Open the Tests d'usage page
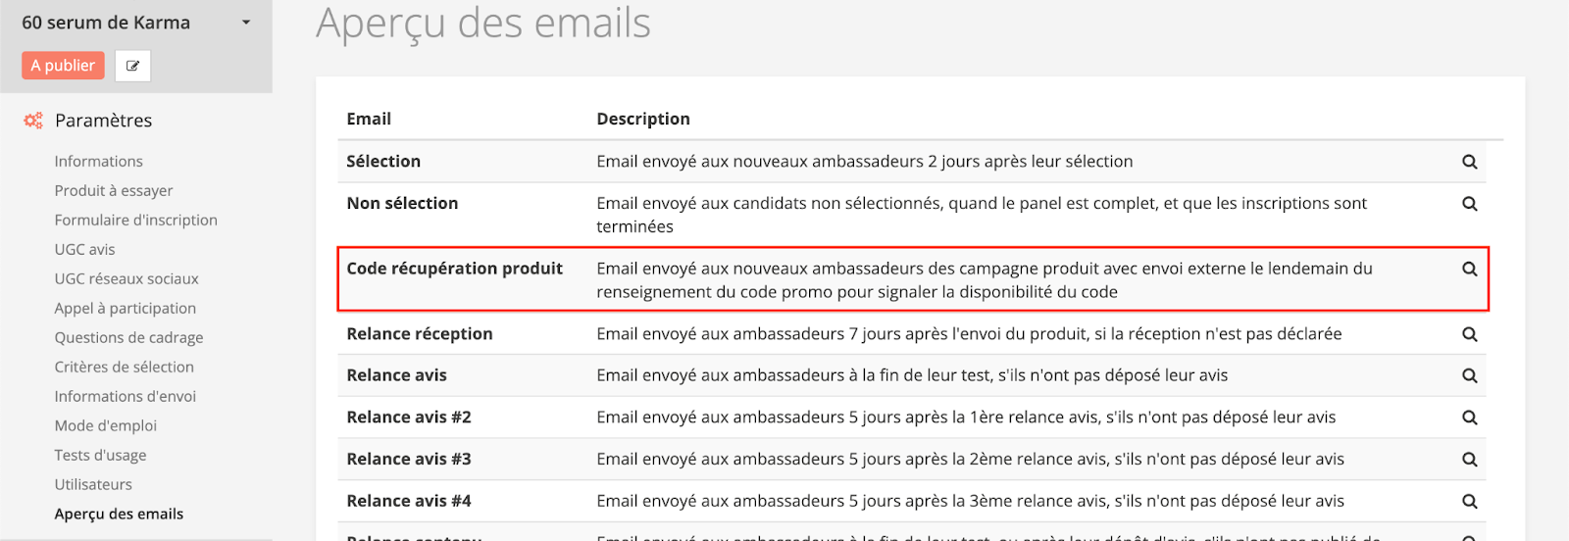1569x541 pixels. (x=100, y=456)
